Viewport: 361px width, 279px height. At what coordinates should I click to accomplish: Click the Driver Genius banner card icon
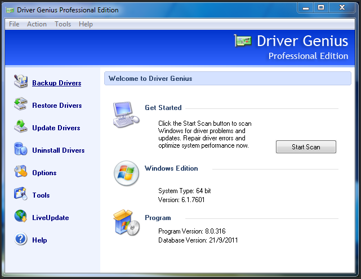243,41
